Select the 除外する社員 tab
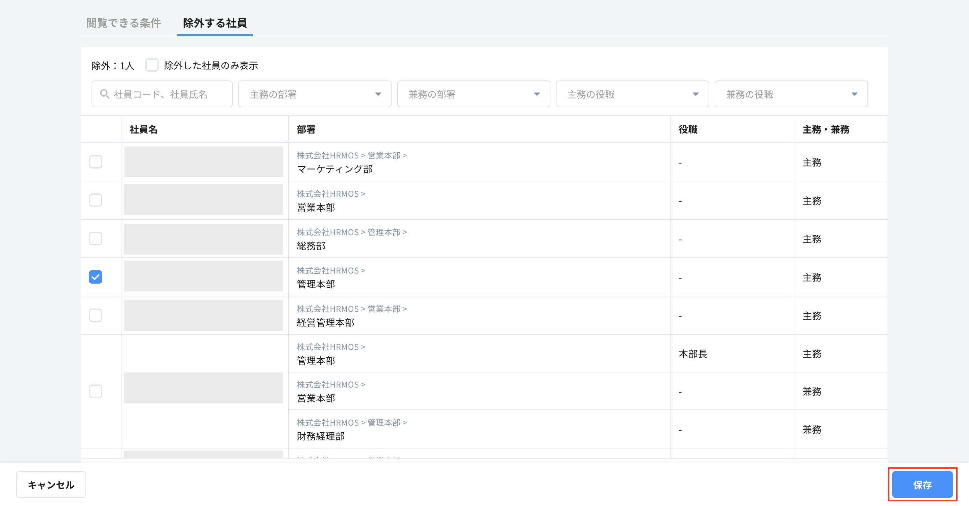The width and height of the screenshot is (969, 506). tap(215, 23)
